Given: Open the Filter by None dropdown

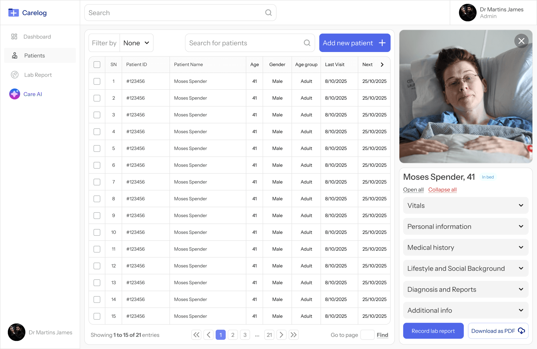Looking at the screenshot, I should point(136,43).
